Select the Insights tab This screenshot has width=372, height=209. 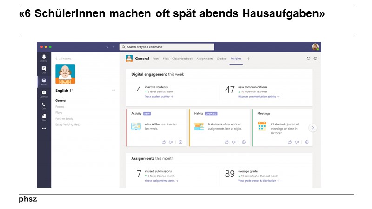point(236,59)
